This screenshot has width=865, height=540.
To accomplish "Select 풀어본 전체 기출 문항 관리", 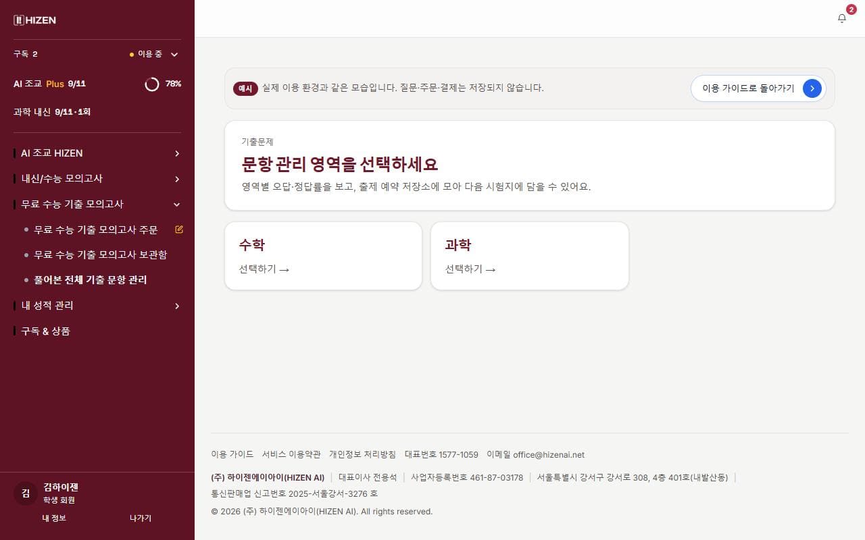I will (x=91, y=279).
